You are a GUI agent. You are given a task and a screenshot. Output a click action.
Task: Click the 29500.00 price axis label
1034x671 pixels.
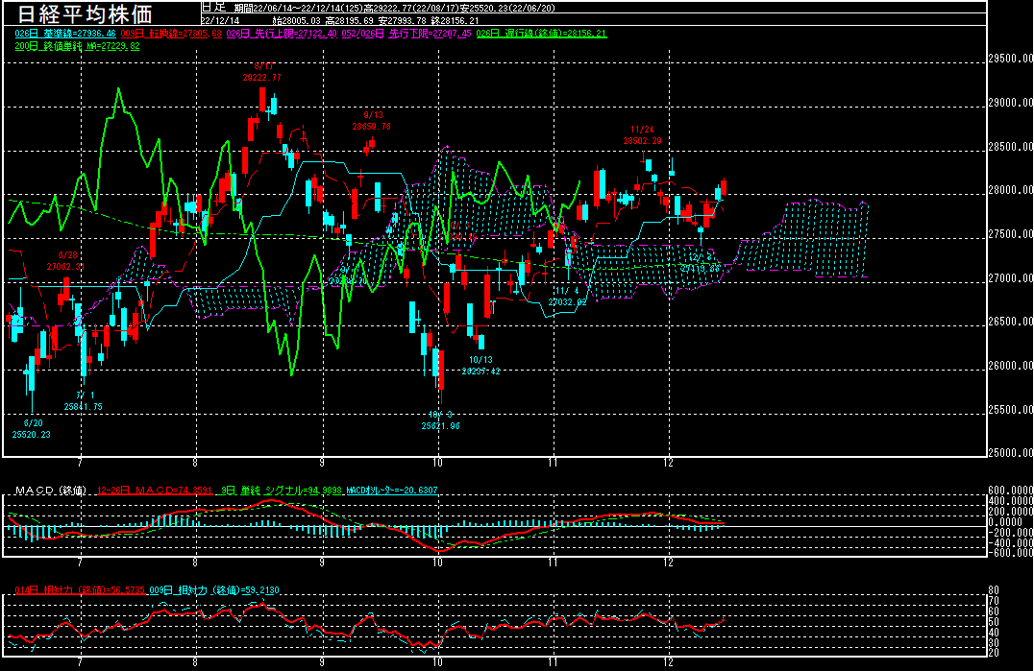pyautogui.click(x=1011, y=59)
